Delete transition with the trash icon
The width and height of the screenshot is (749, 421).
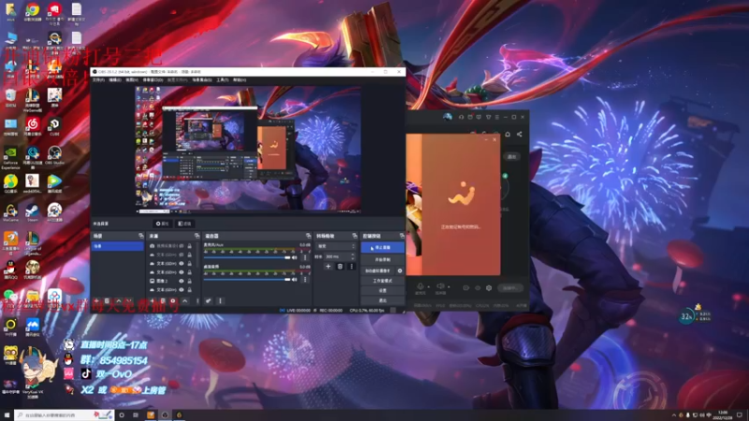[340, 267]
